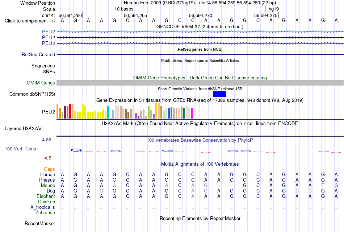The height and width of the screenshot is (232, 344).
Task: Click the hg19 label beside the scale bar
Action: click(x=274, y=9)
